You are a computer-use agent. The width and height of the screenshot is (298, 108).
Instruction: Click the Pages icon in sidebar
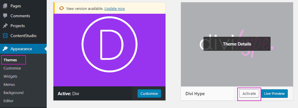coord(5,6)
